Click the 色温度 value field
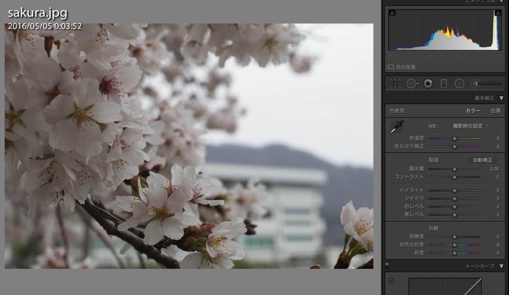The width and height of the screenshot is (509, 295). pyautogui.click(x=498, y=138)
